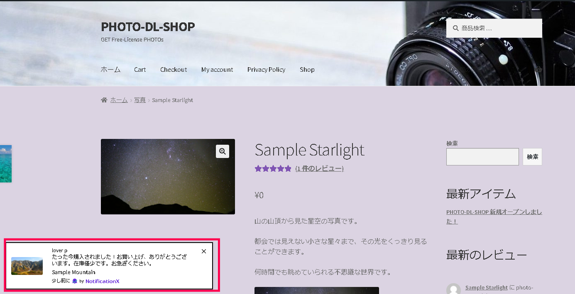575x294 pixels.
Task: Click the five-star rating icons
Action: [273, 168]
